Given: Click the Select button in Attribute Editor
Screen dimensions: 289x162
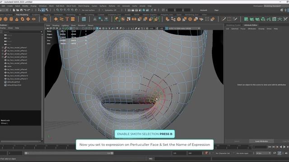Looking at the screenshot, I should coord(237,141).
